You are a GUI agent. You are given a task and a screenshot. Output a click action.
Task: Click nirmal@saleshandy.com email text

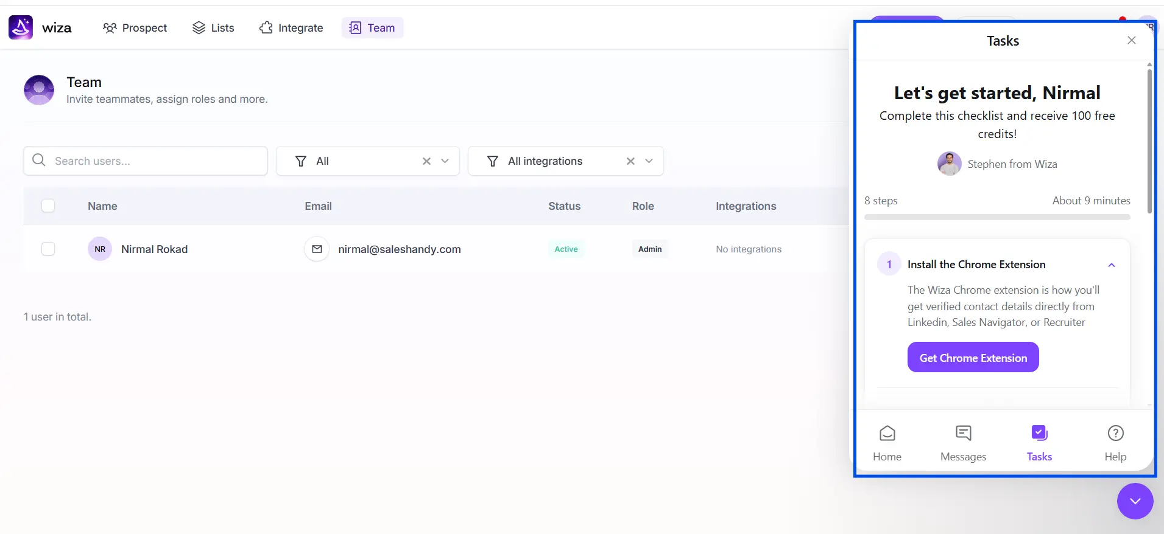pyautogui.click(x=400, y=249)
